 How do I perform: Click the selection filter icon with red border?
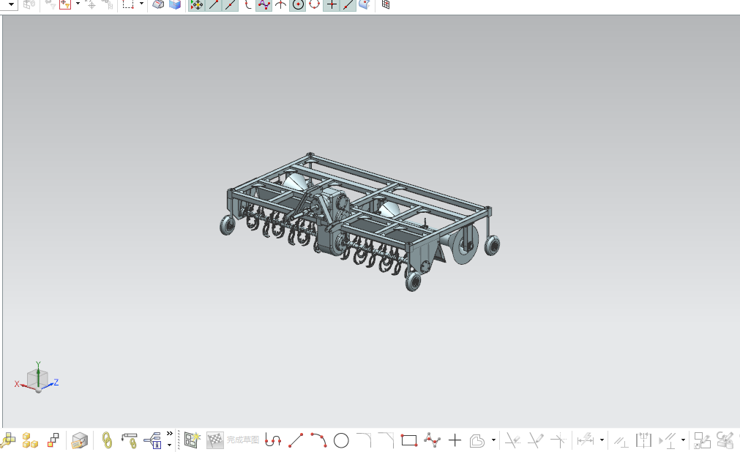(x=65, y=4)
